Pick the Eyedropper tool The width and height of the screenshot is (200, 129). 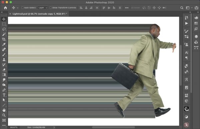4,44
